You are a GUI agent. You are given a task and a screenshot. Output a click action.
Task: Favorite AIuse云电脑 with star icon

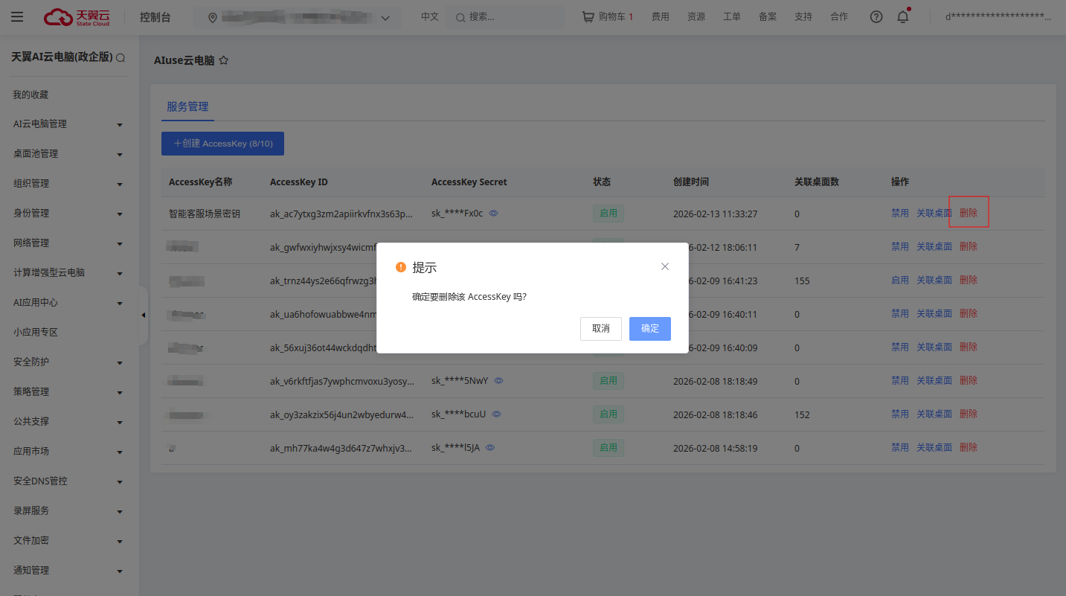pos(223,60)
